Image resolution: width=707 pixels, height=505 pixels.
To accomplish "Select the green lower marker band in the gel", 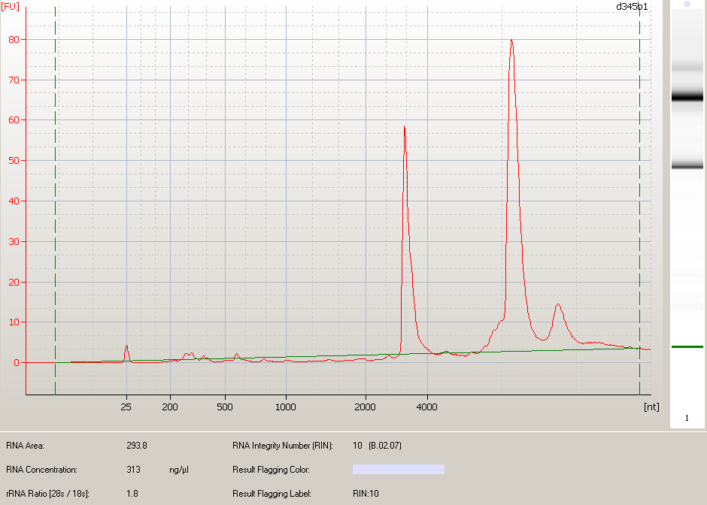I will point(687,346).
